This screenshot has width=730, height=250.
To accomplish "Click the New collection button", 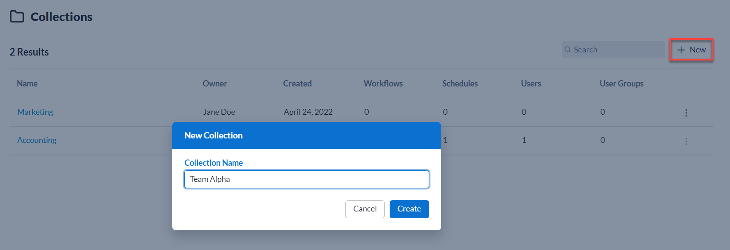I will 691,50.
